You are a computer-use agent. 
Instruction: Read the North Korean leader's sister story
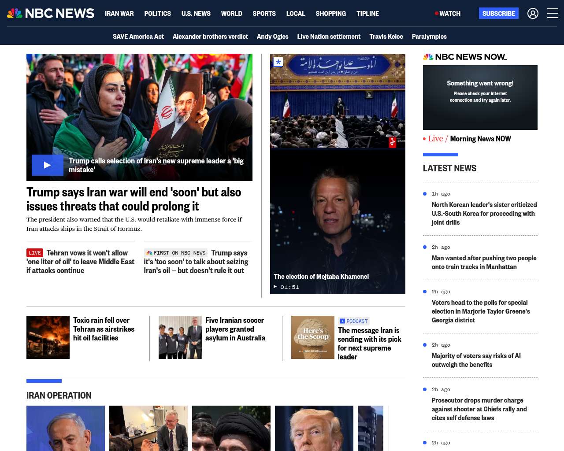point(484,214)
